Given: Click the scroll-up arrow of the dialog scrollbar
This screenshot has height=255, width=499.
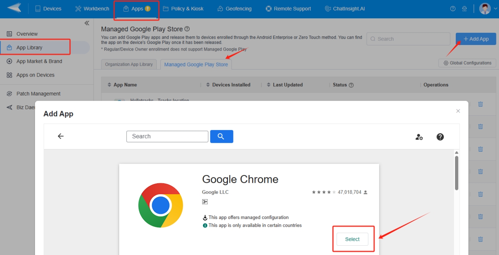Looking at the screenshot, I should (457, 153).
